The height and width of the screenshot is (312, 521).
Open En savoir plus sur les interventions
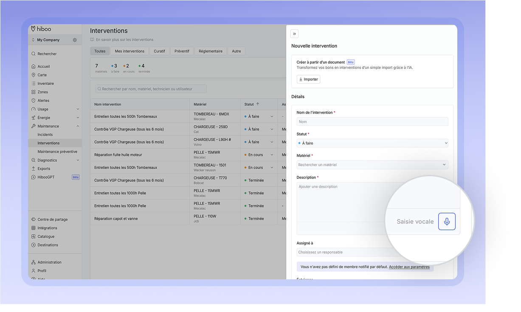point(122,40)
